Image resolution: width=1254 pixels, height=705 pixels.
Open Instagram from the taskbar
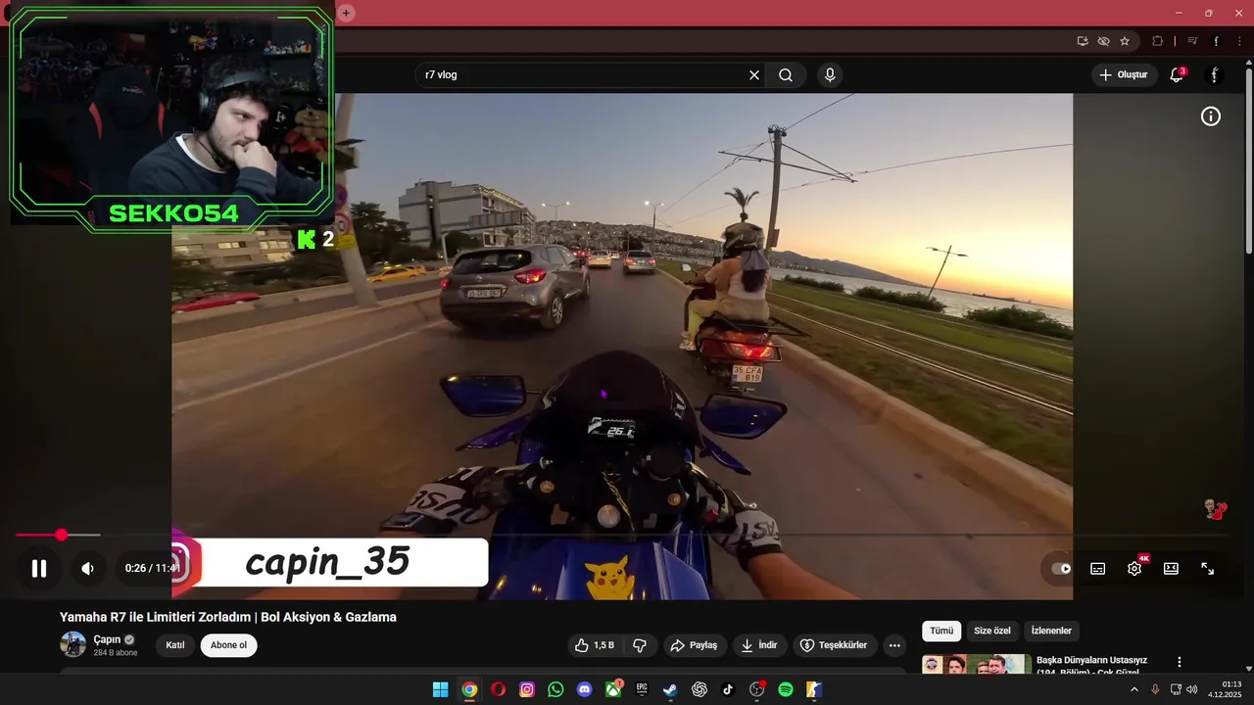(x=527, y=689)
